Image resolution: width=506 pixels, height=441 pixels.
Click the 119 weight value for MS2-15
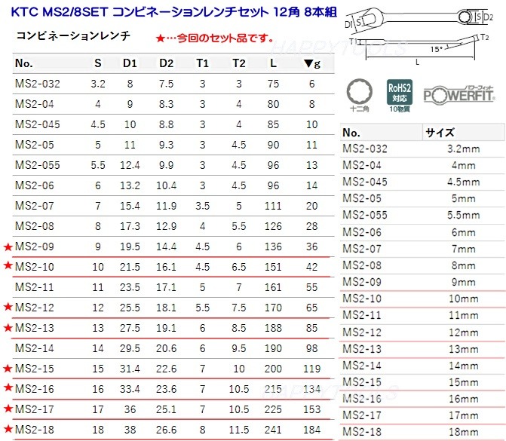(x=311, y=369)
